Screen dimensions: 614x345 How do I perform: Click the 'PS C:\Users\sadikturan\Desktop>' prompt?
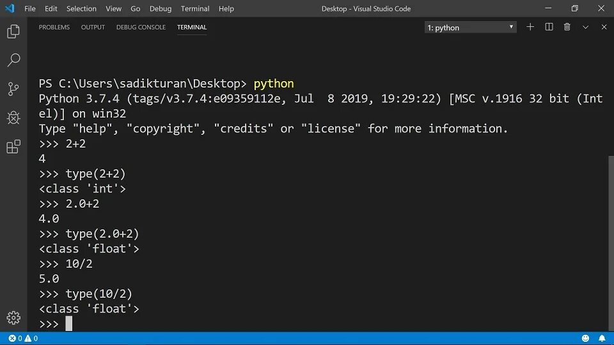[x=143, y=84]
